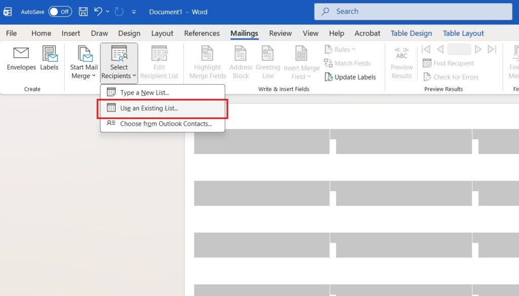Click the first gray label cell
The height and width of the screenshot is (296, 519).
pos(262,141)
